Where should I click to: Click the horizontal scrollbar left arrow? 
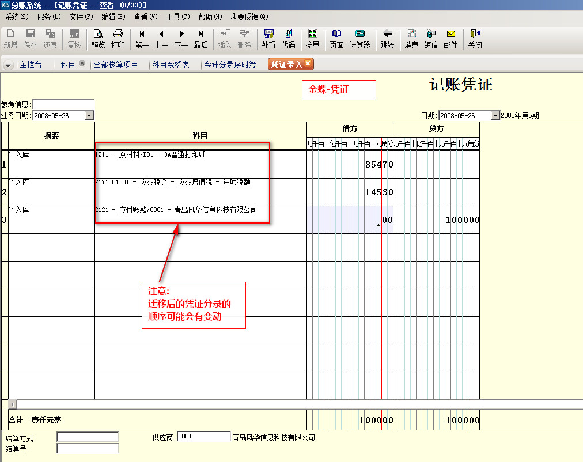pos(12,404)
